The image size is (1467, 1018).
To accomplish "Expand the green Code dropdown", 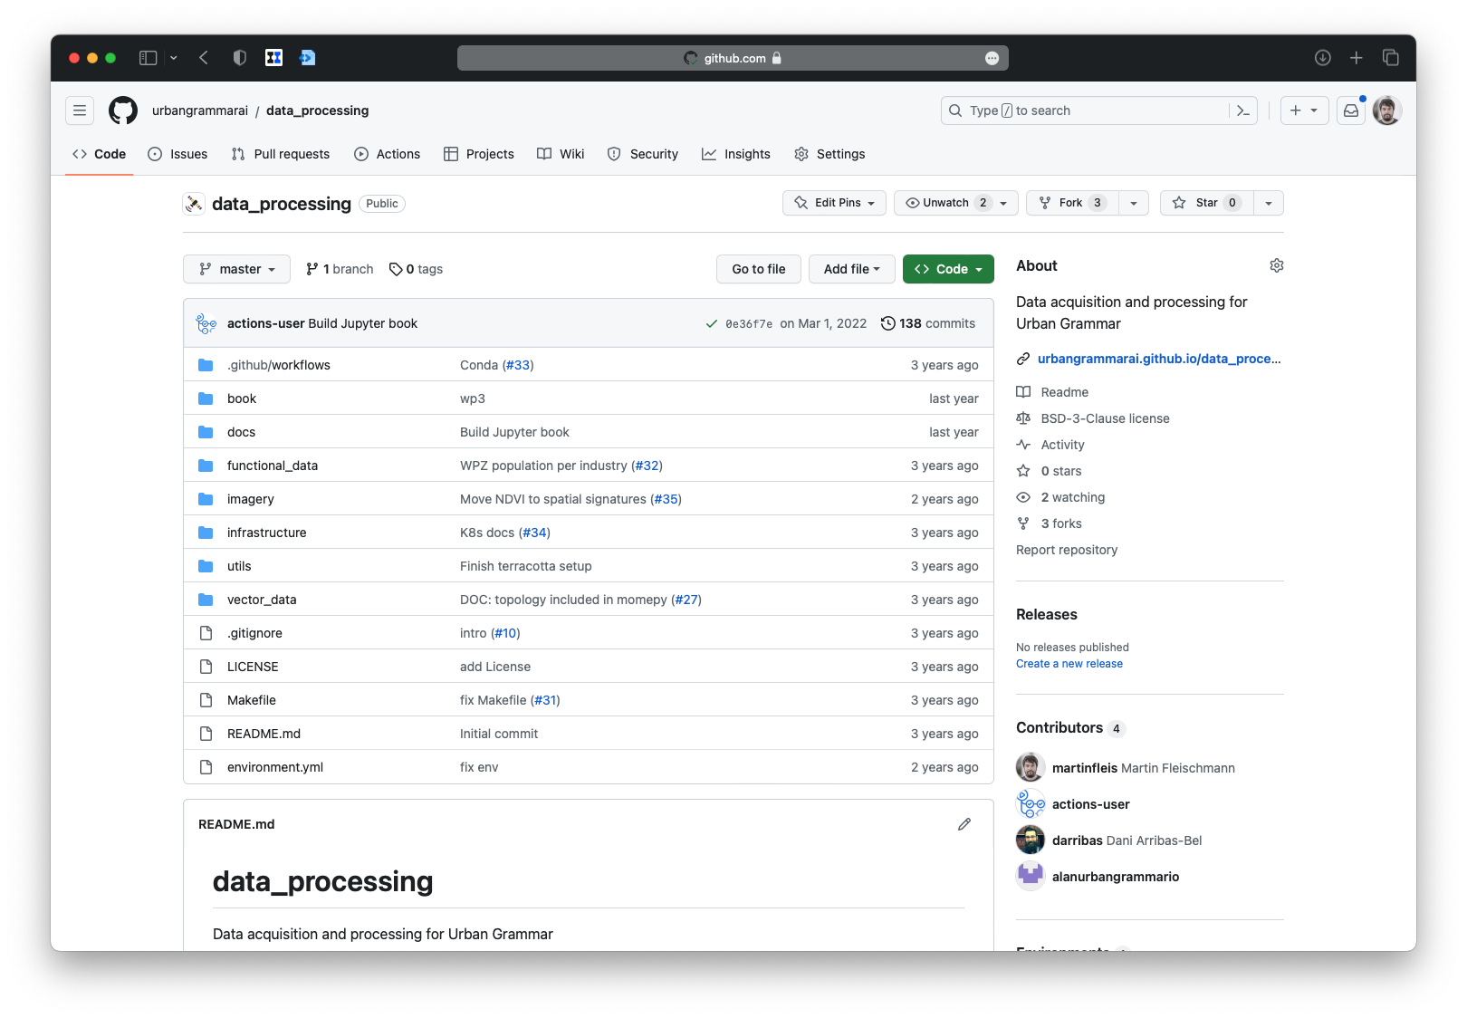I will [948, 269].
